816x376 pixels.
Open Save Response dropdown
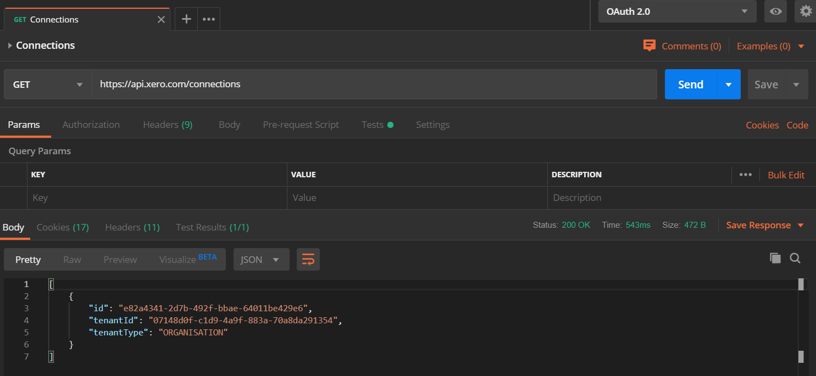point(765,225)
